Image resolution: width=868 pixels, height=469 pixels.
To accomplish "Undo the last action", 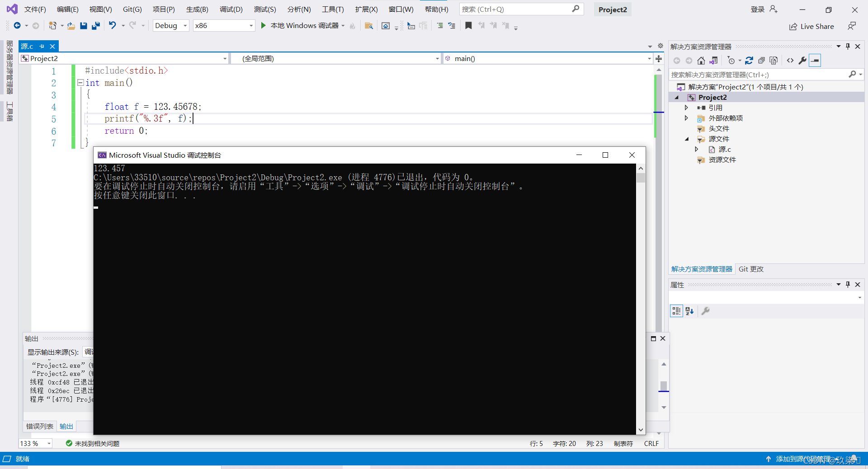I will click(x=112, y=25).
